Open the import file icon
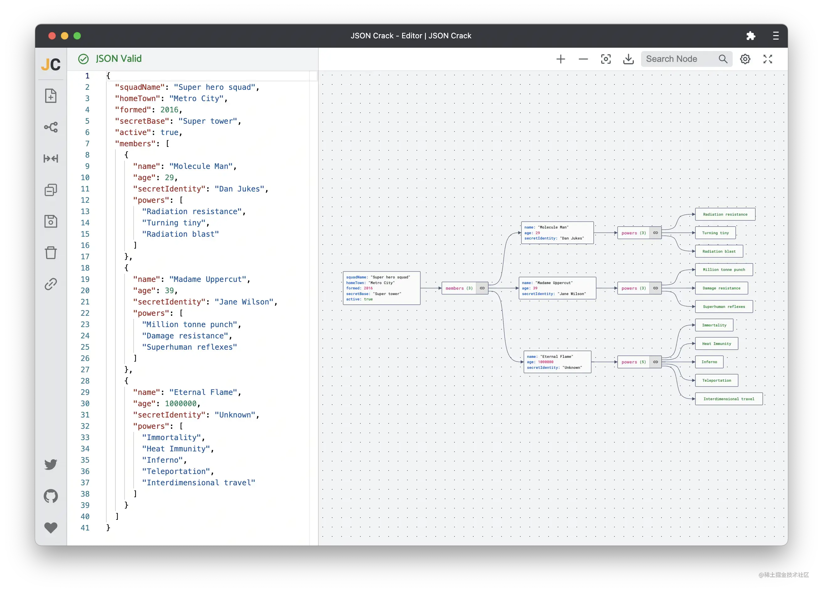Image resolution: width=823 pixels, height=592 pixels. (x=51, y=96)
